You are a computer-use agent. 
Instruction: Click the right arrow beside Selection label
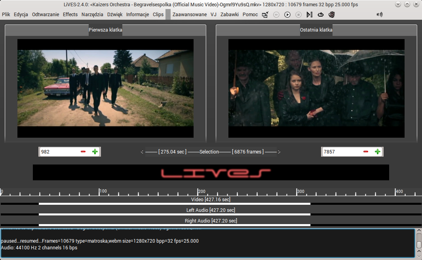[x=279, y=152]
